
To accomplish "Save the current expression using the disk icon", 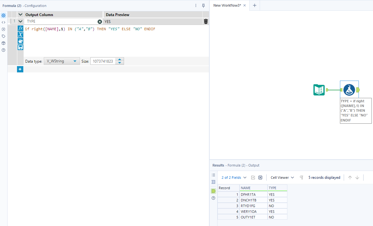I will [20, 47].
